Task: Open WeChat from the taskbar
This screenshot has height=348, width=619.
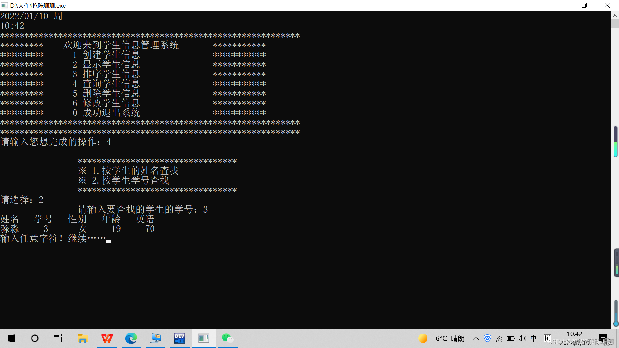Action: (x=228, y=338)
